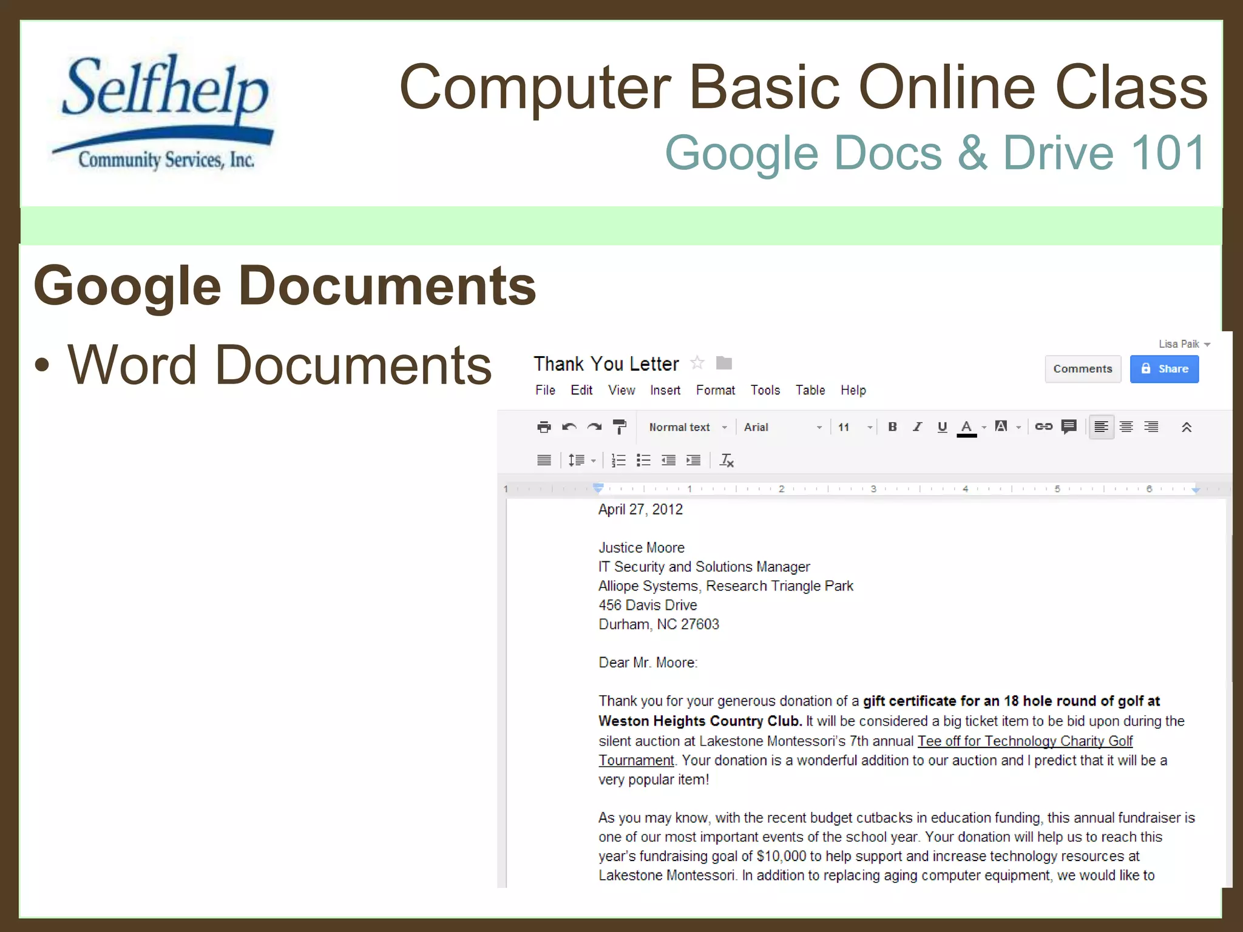The height and width of the screenshot is (932, 1243).
Task: Click the Insert comment icon
Action: pos(1069,427)
